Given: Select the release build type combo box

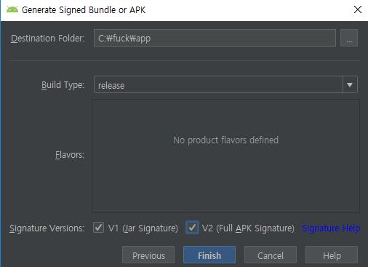Looking at the screenshot, I should pos(225,84).
